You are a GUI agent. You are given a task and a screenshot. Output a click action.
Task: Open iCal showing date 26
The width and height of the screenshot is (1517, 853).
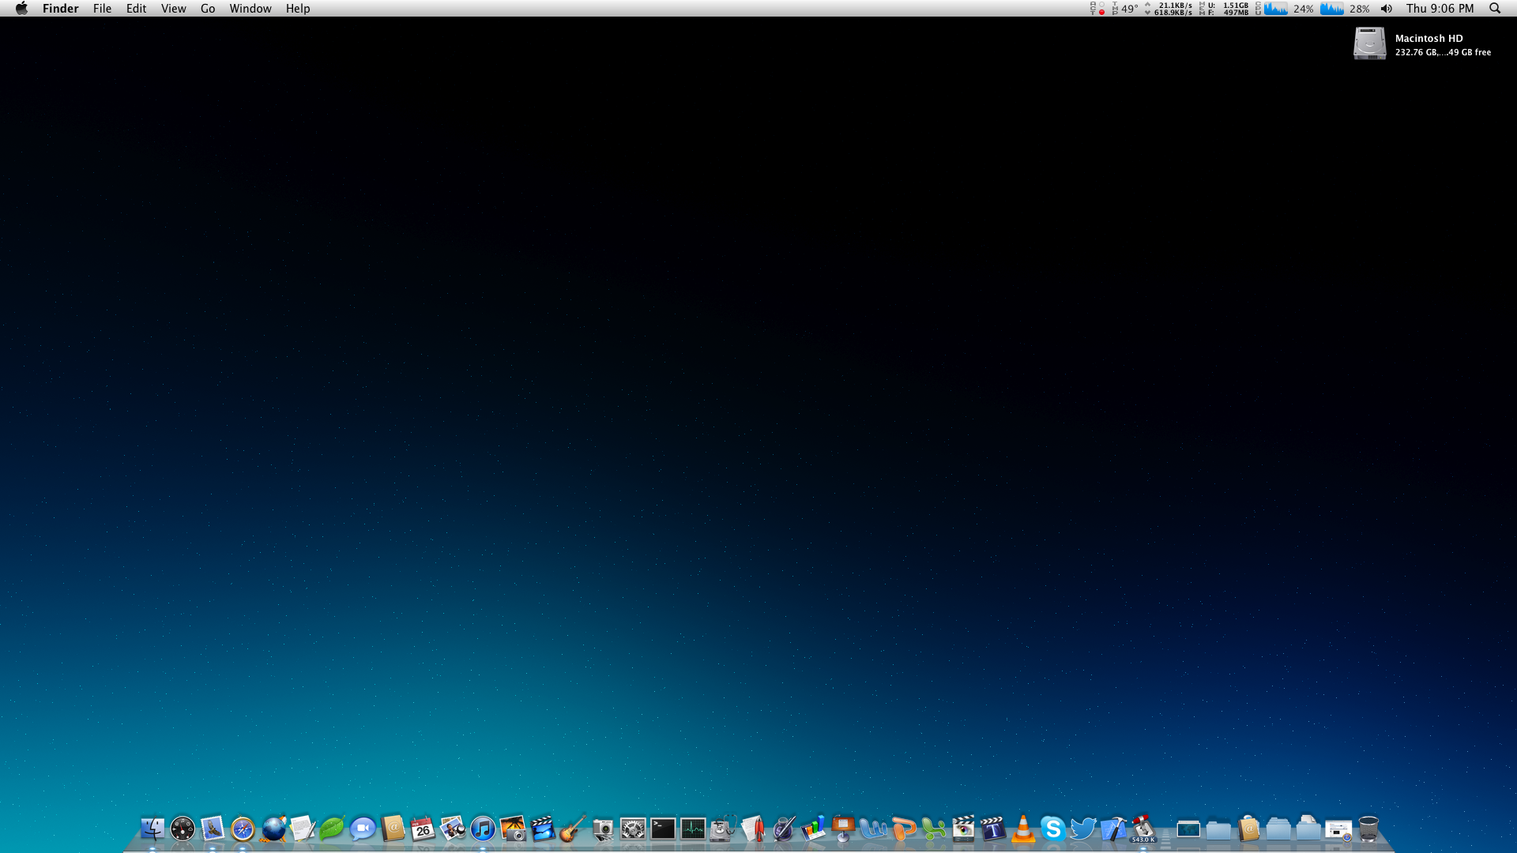click(423, 829)
